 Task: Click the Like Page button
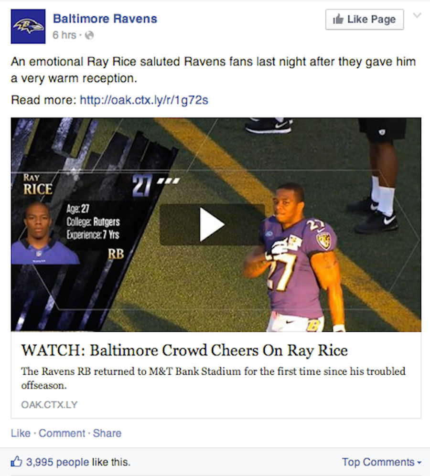click(x=365, y=20)
